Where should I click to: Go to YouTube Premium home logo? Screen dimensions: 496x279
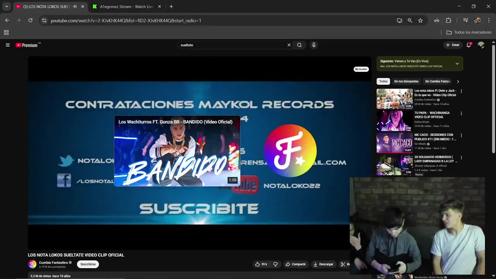27,45
